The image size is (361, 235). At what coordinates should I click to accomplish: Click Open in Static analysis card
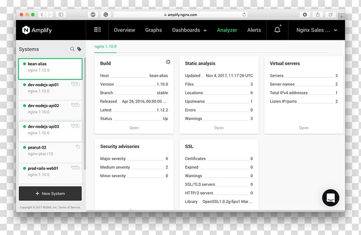219,128
